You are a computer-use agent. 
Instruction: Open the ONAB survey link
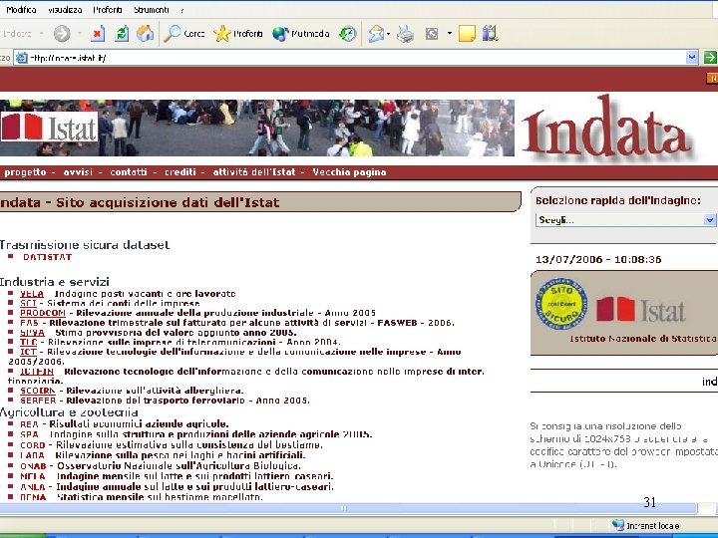(x=33, y=466)
